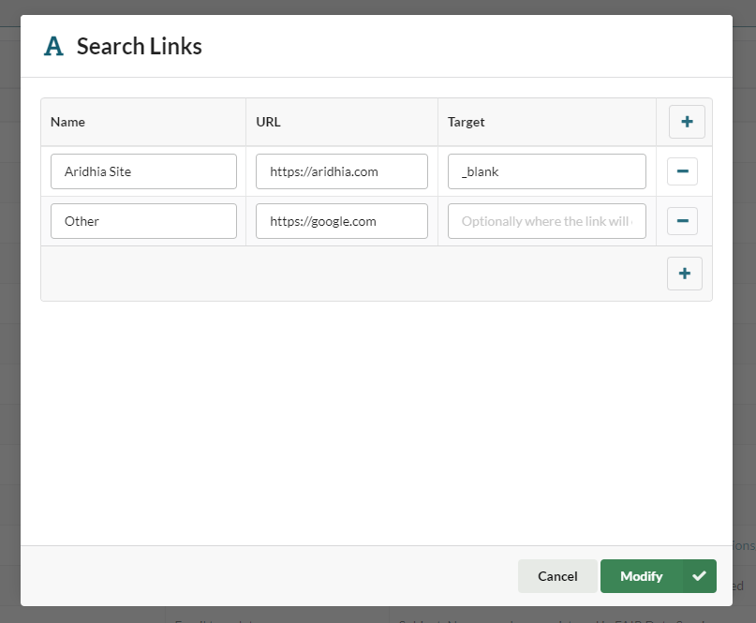The width and height of the screenshot is (756, 623).
Task: Focus the 'Aridhia Site' name field
Action: (x=143, y=171)
